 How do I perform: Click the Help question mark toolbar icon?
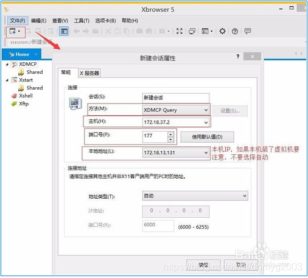[x=235, y=31]
